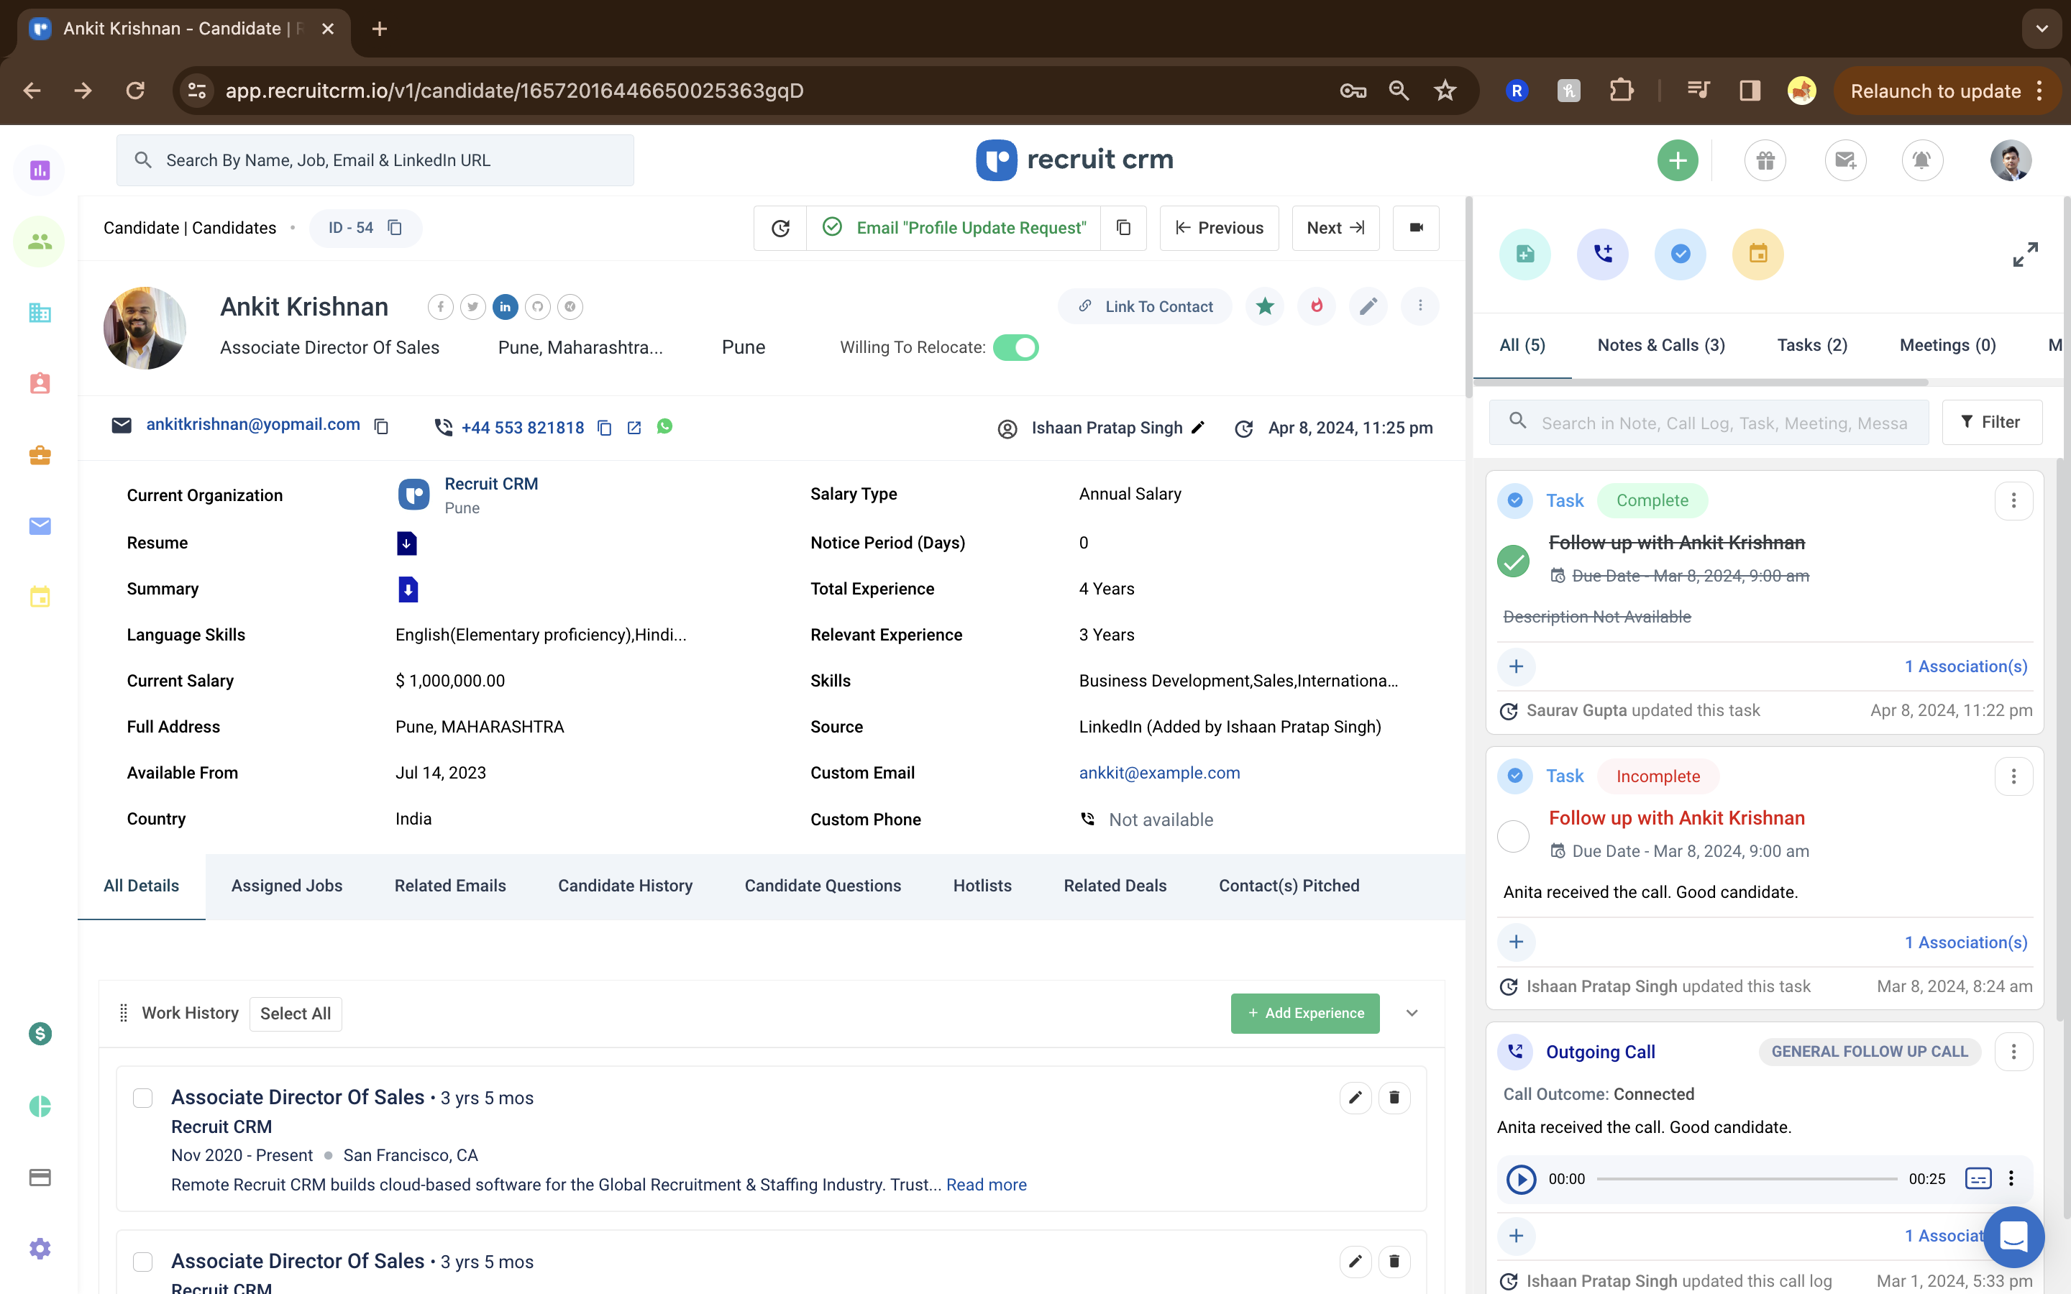Copy the candidate's email address
The height and width of the screenshot is (1294, 2071).
pyautogui.click(x=381, y=426)
